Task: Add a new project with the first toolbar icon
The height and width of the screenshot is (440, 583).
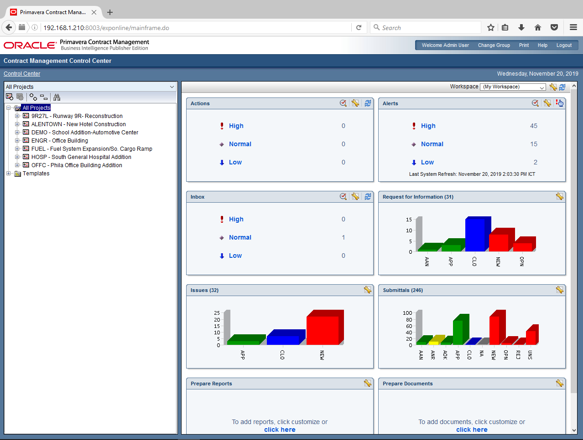Action: coord(9,97)
